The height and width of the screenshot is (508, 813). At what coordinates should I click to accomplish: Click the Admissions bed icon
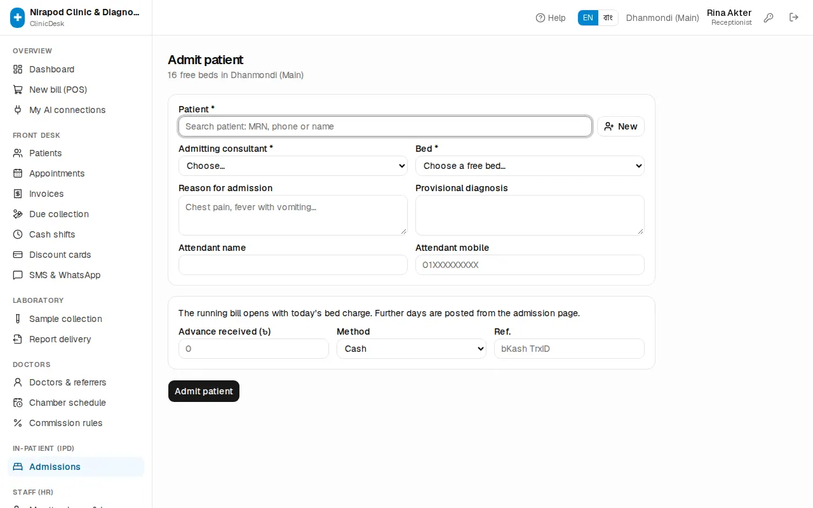[x=18, y=467]
